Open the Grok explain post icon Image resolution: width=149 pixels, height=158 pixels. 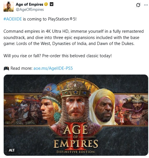click(138, 5)
